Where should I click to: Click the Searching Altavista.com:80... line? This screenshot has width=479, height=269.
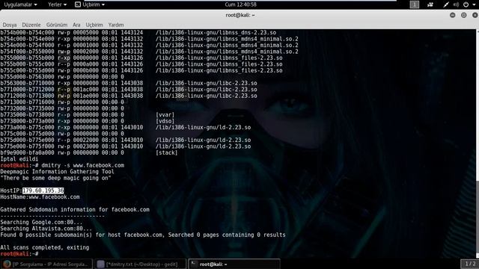pos(46,229)
